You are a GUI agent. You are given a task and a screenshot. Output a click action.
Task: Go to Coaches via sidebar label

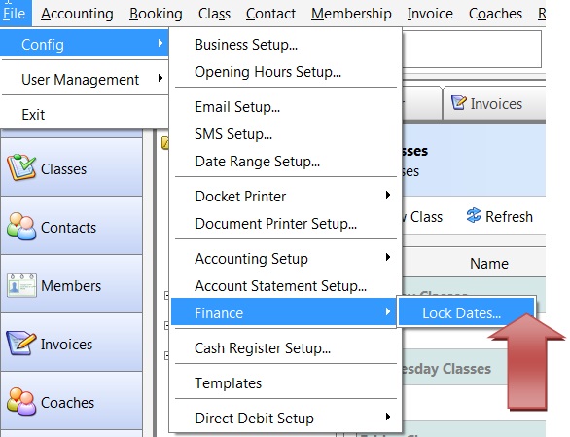67,402
